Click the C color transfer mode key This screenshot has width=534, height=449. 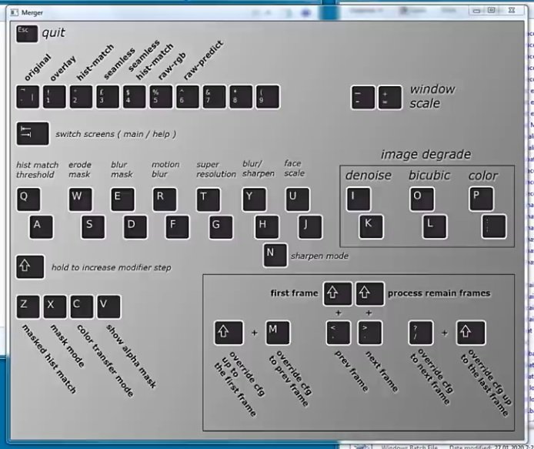82,307
